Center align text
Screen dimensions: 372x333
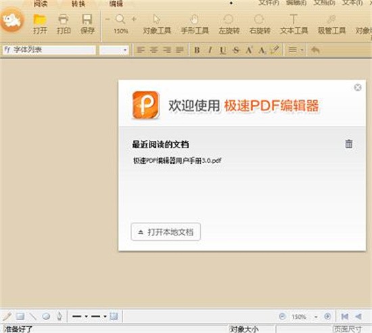154,50
